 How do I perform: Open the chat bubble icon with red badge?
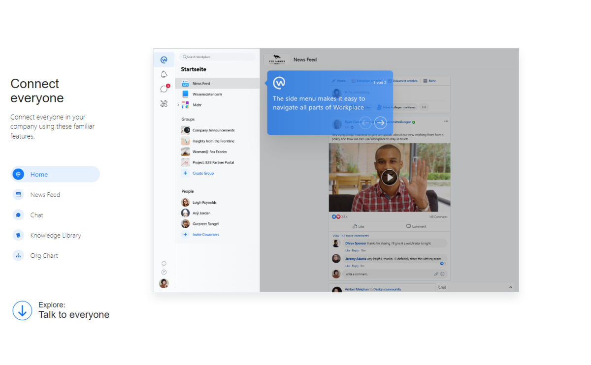click(164, 89)
